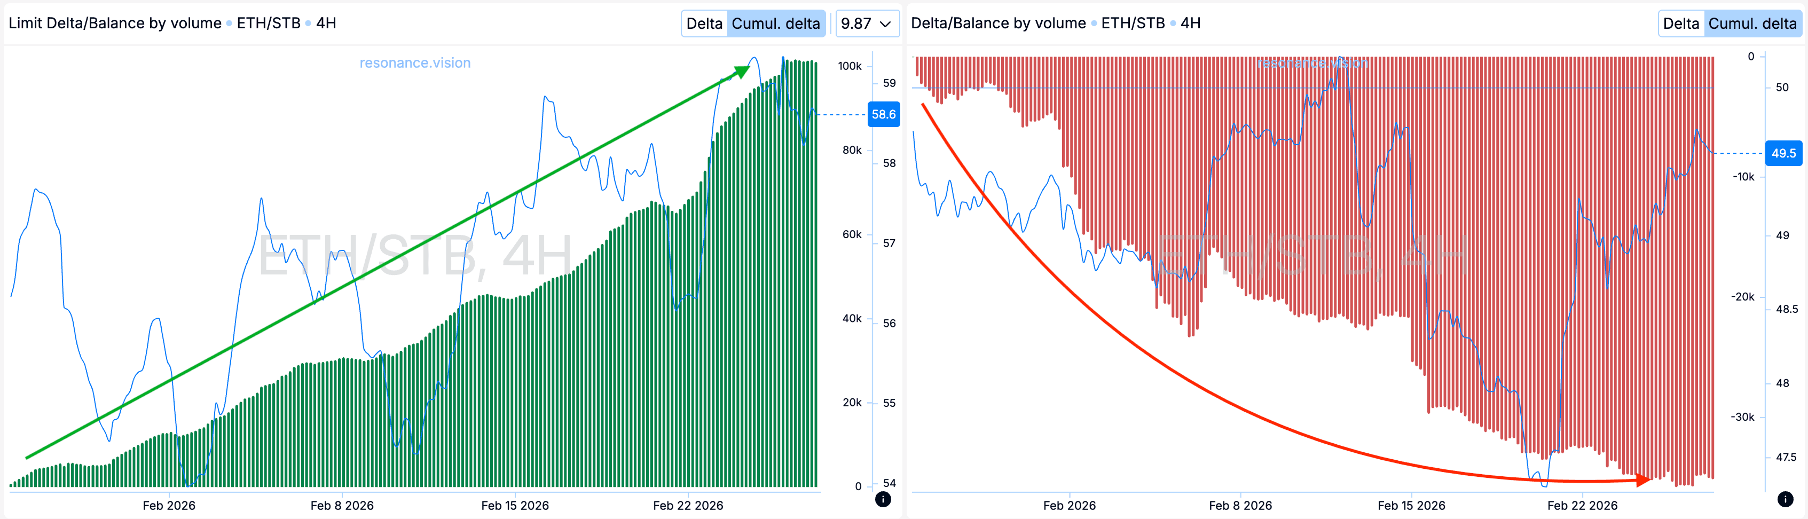Click the chevron beside the 9.87 value
The image size is (1808, 519).
point(886,24)
